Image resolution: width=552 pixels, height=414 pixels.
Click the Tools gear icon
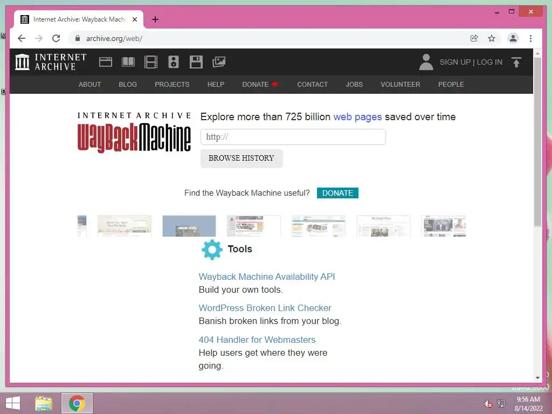tap(212, 250)
